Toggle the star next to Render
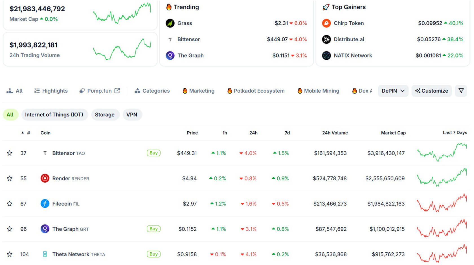 click(x=10, y=178)
